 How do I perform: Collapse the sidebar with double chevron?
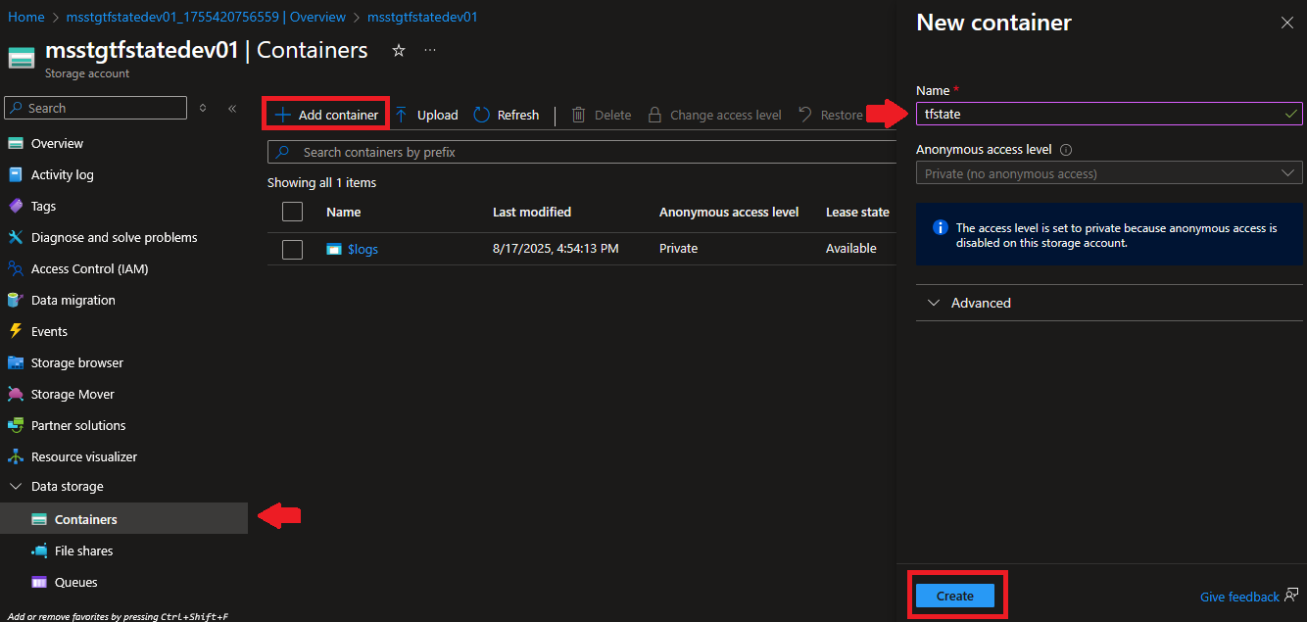coord(232,108)
